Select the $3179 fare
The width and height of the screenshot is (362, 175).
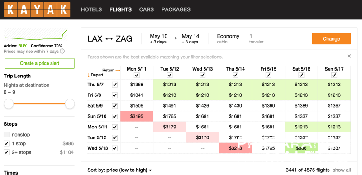pos(170,127)
